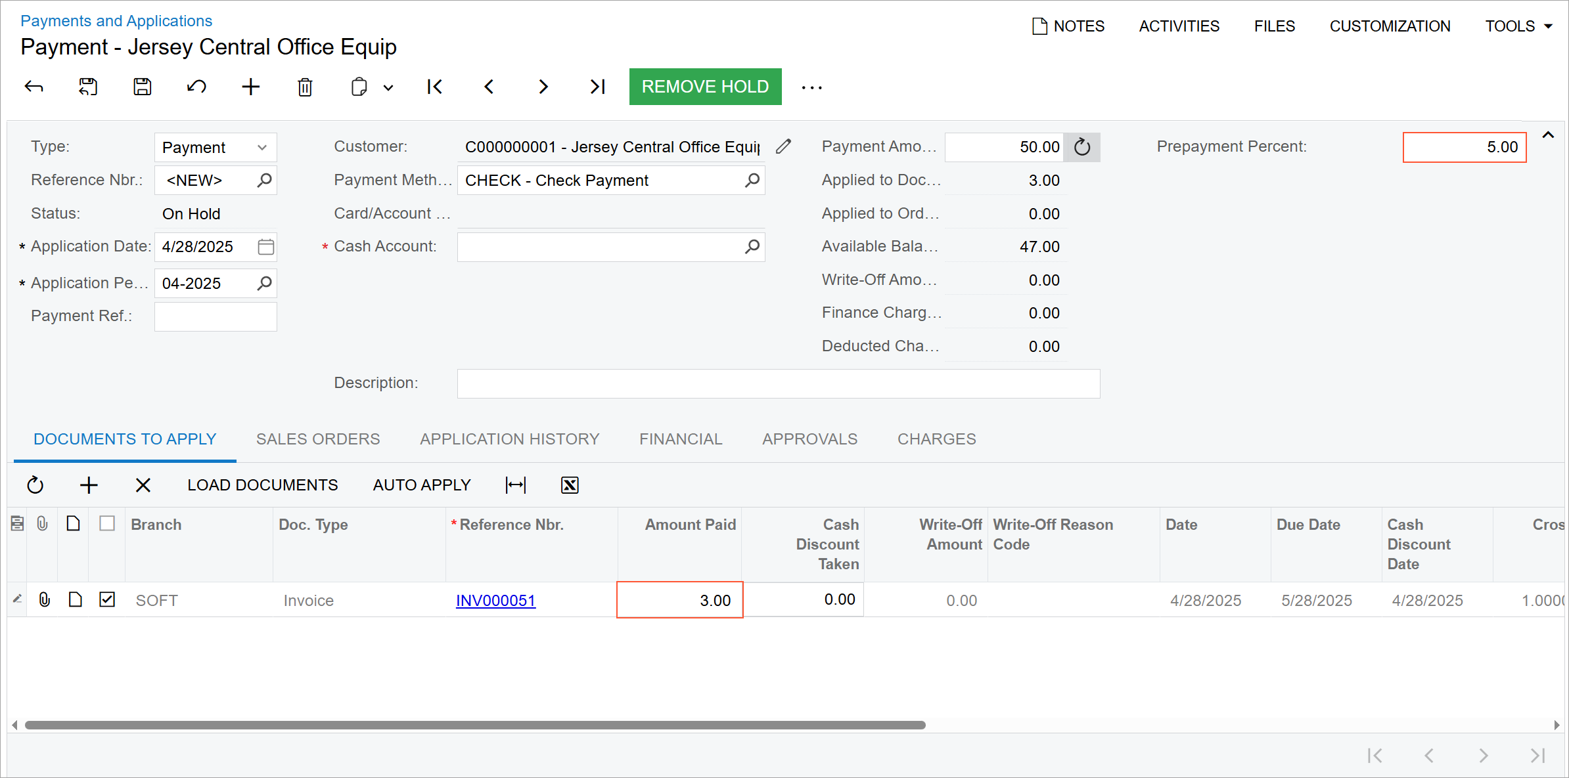This screenshot has height=778, width=1569.
Task: Uncheck the INV000051 row checkbox
Action: (x=107, y=599)
